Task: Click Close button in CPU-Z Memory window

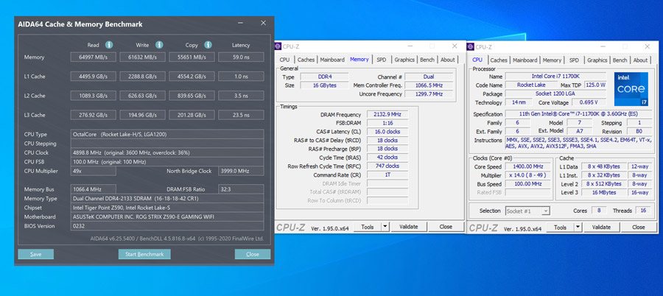Action: click(x=446, y=227)
